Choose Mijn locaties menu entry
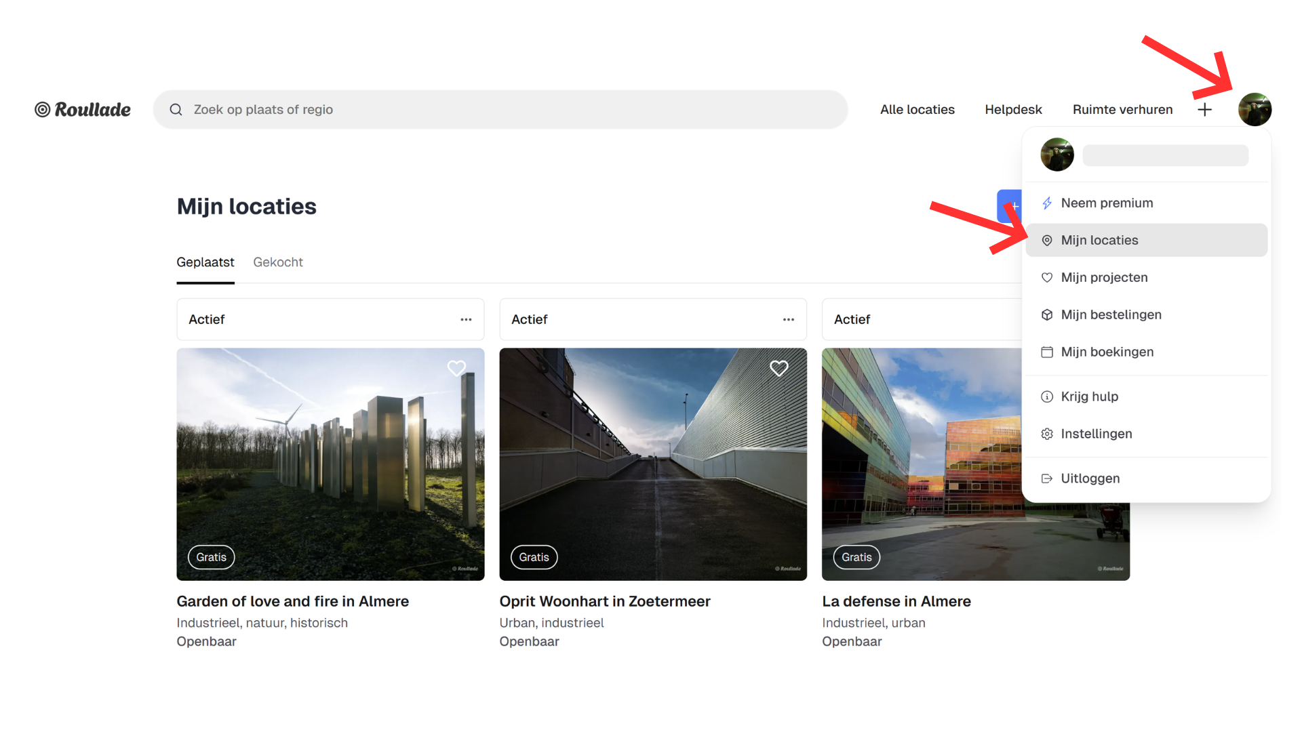 point(1099,240)
